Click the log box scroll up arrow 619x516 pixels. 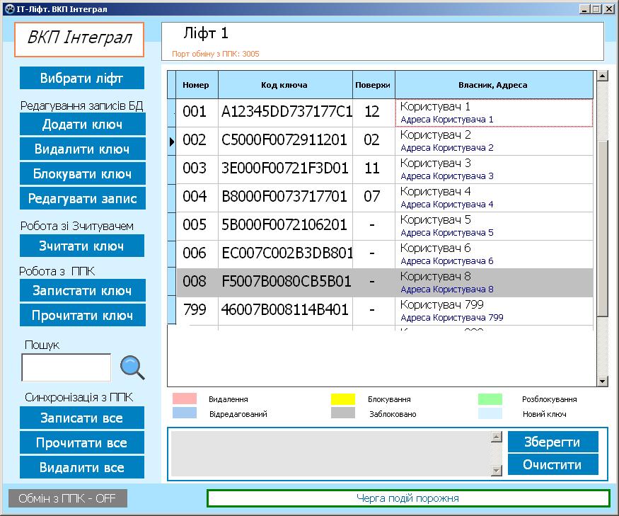coord(496,437)
